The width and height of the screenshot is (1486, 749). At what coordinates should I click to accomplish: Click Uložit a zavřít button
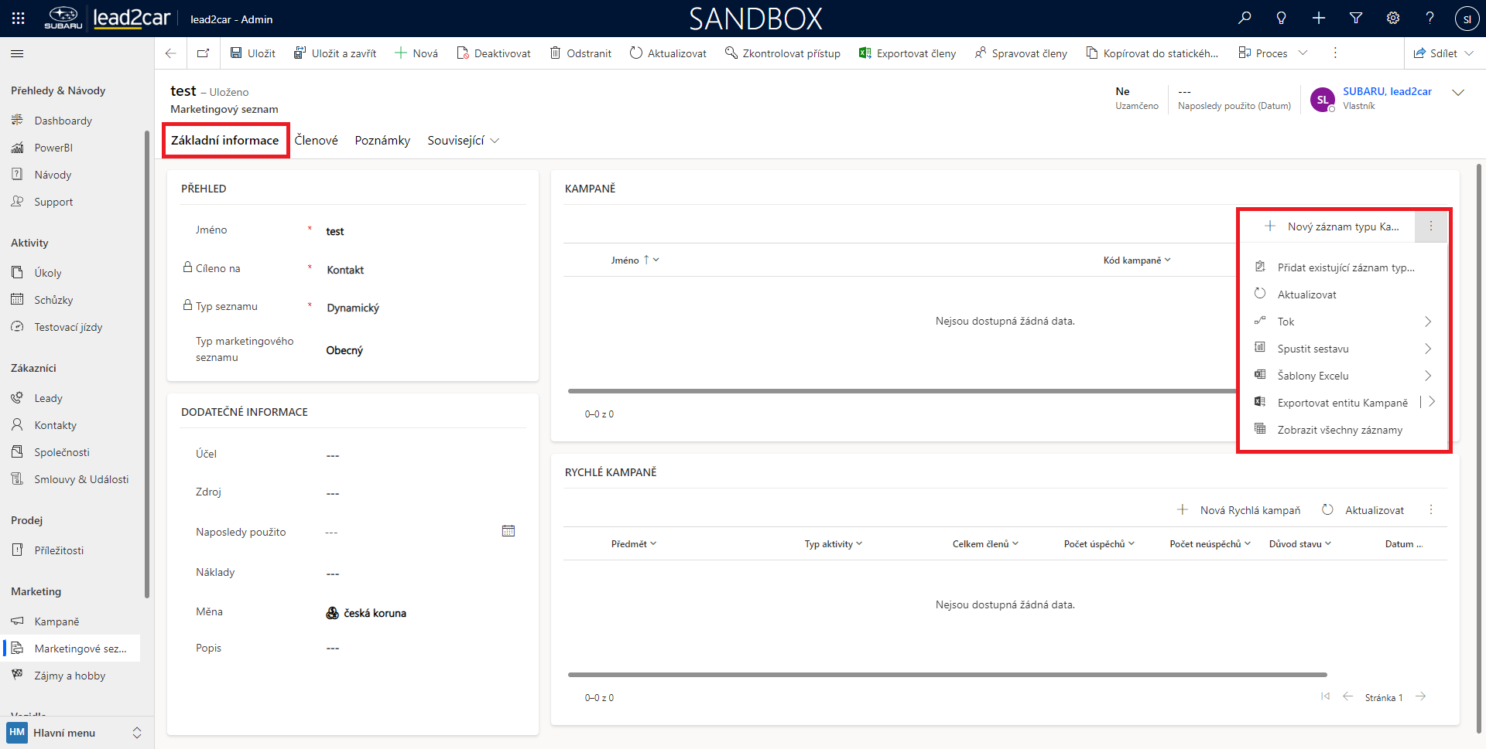click(x=335, y=53)
